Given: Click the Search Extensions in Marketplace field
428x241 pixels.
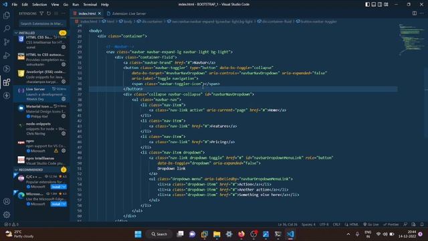Looking at the screenshot, I should tap(42, 24).
